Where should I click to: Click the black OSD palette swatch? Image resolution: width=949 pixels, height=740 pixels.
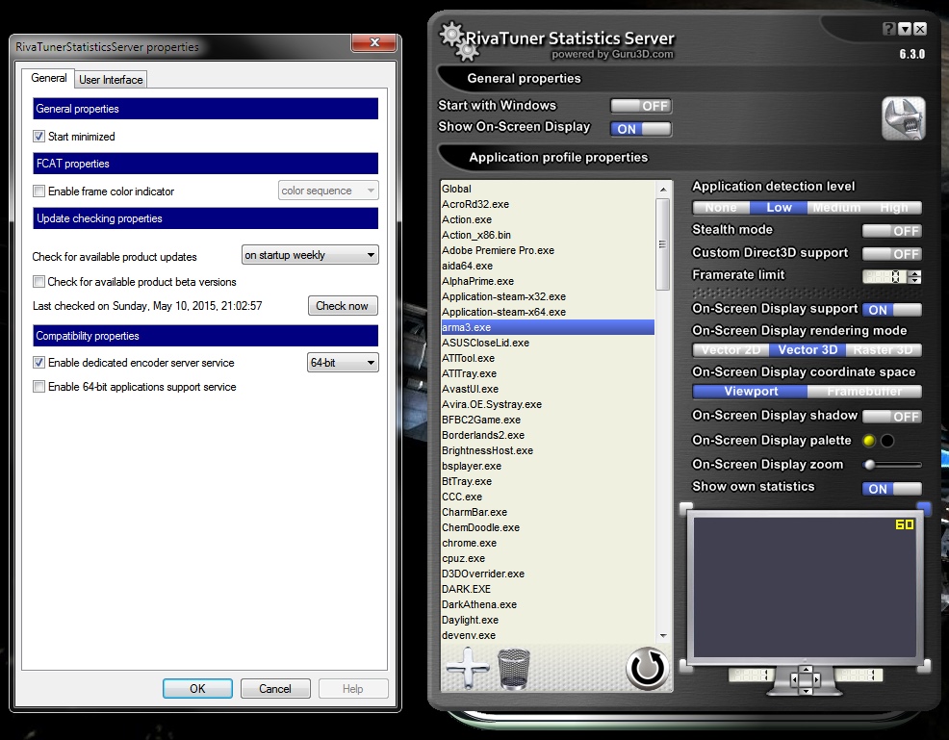click(887, 441)
